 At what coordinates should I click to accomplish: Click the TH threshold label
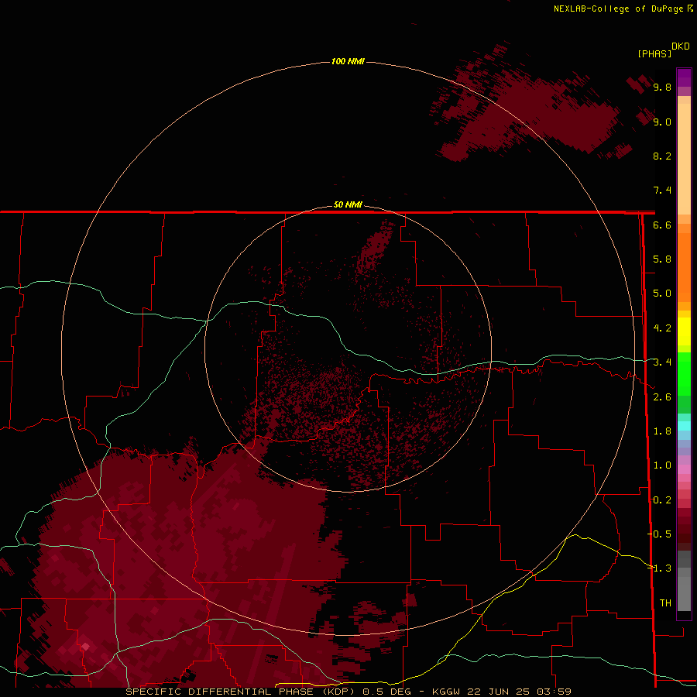[665, 603]
